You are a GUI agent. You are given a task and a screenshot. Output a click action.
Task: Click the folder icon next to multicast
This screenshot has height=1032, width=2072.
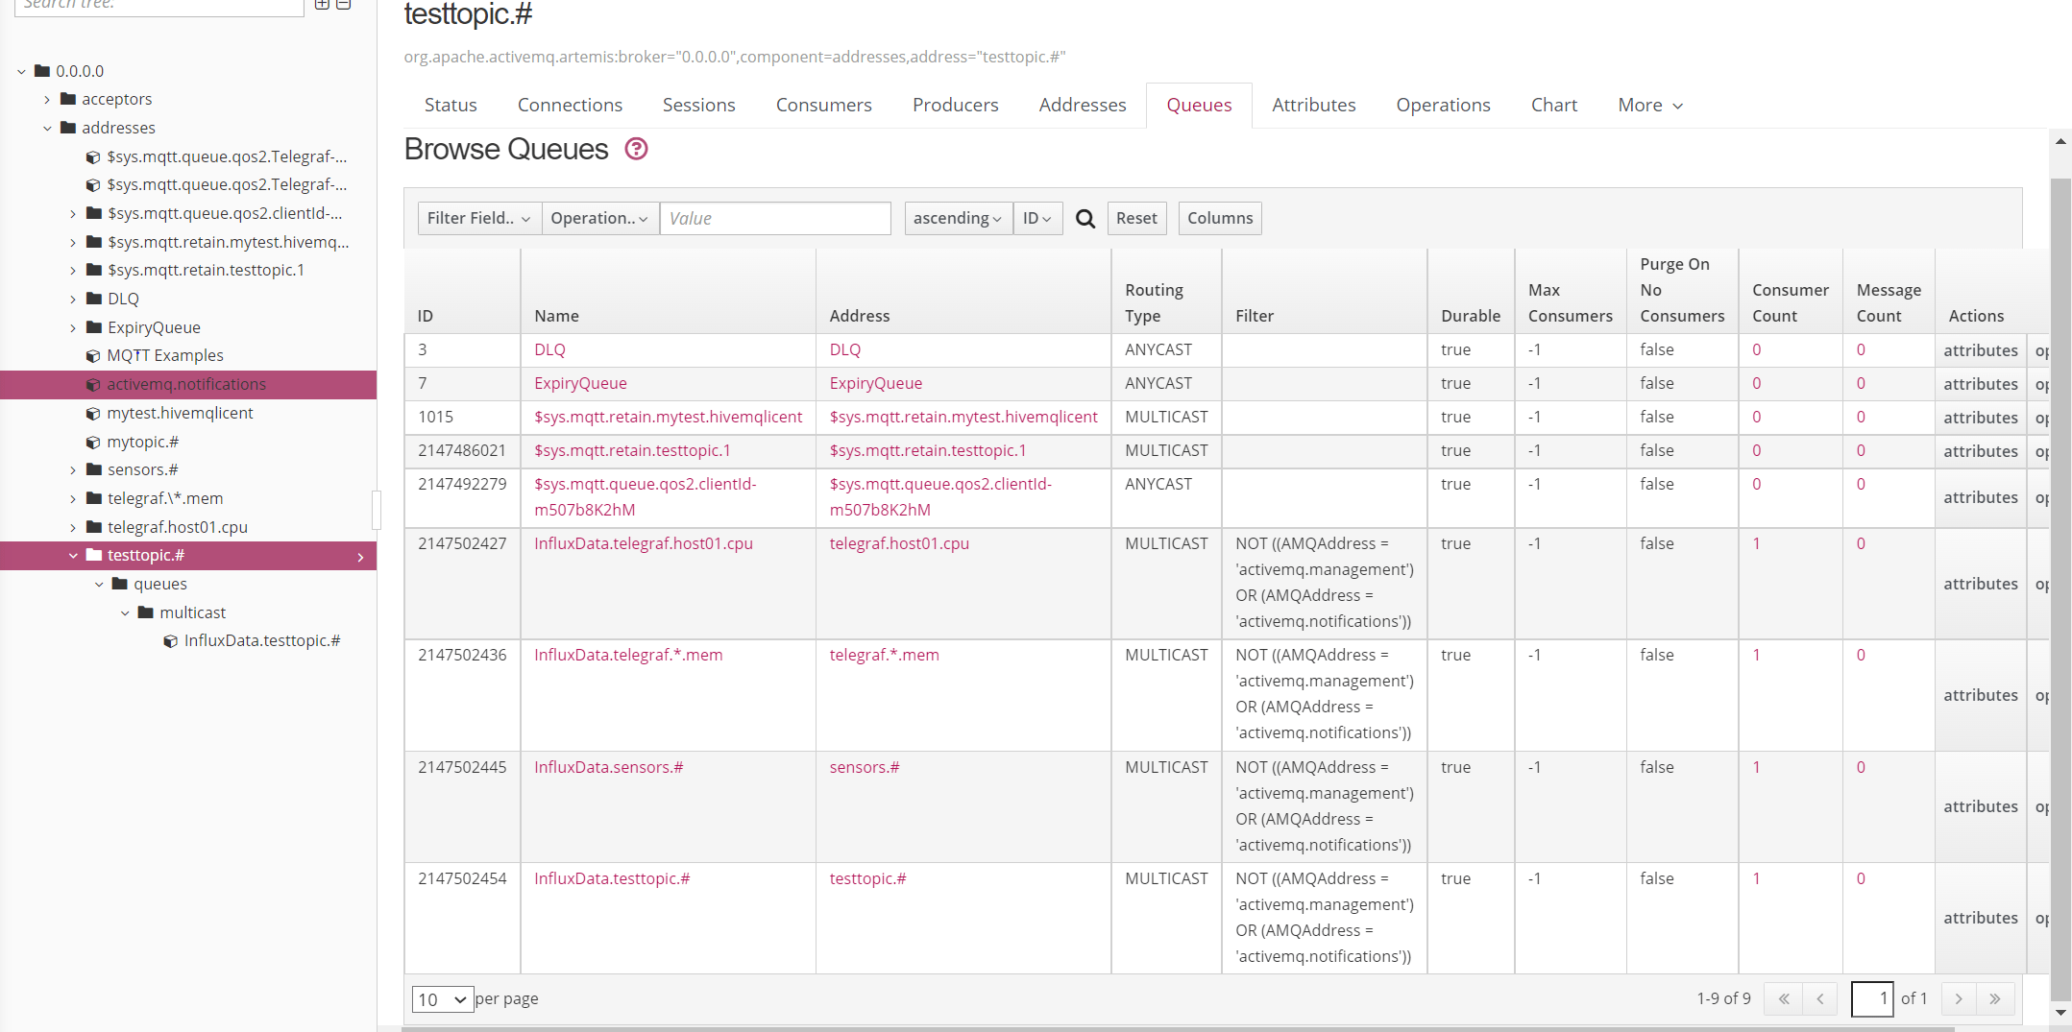coord(144,612)
